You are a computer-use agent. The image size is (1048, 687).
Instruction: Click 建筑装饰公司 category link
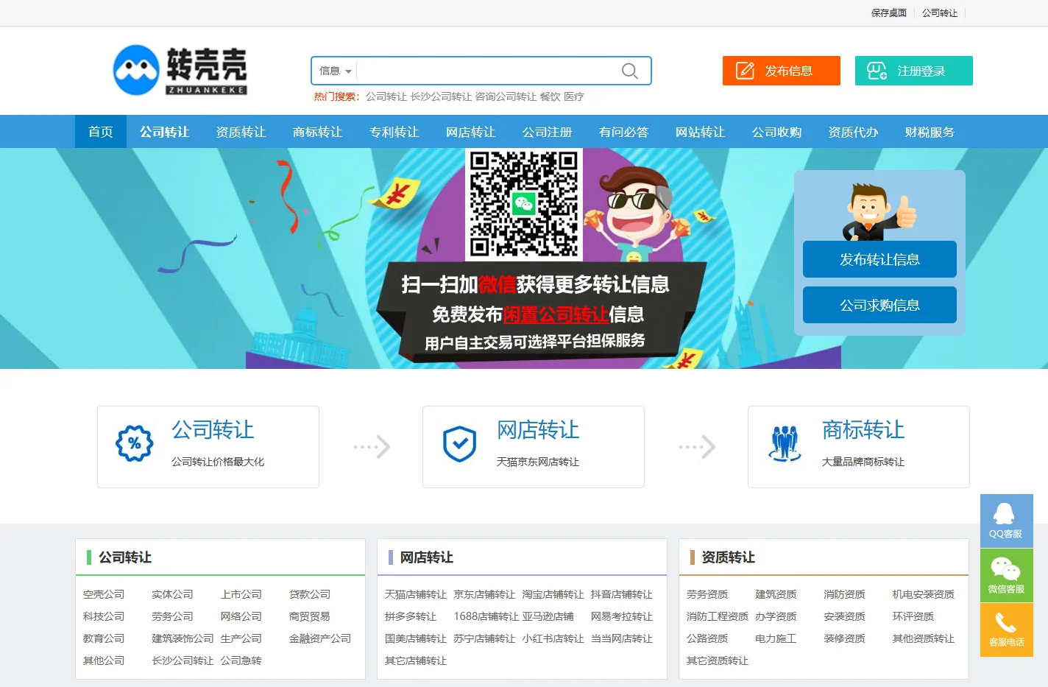pyautogui.click(x=183, y=638)
